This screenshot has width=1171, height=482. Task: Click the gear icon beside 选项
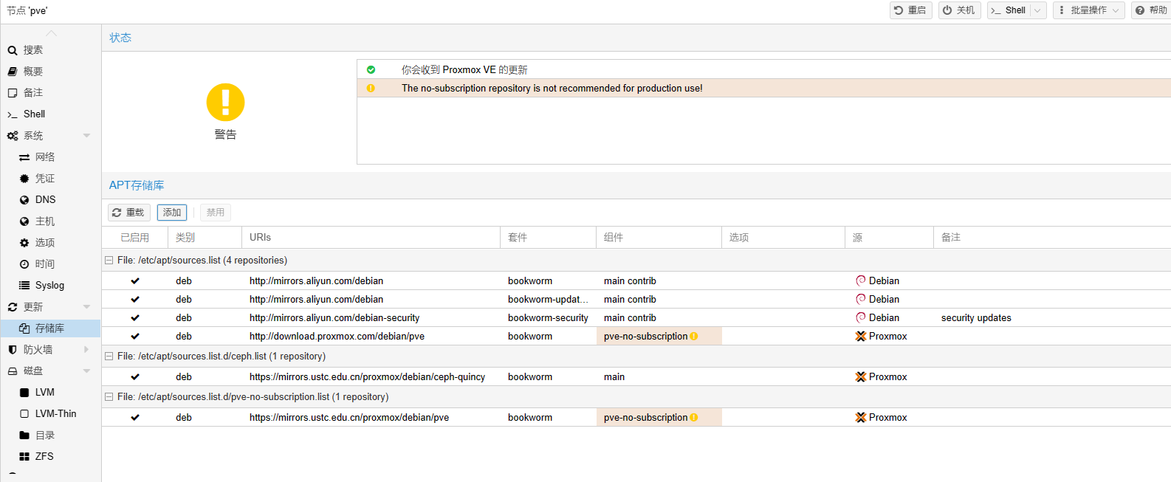coord(24,243)
